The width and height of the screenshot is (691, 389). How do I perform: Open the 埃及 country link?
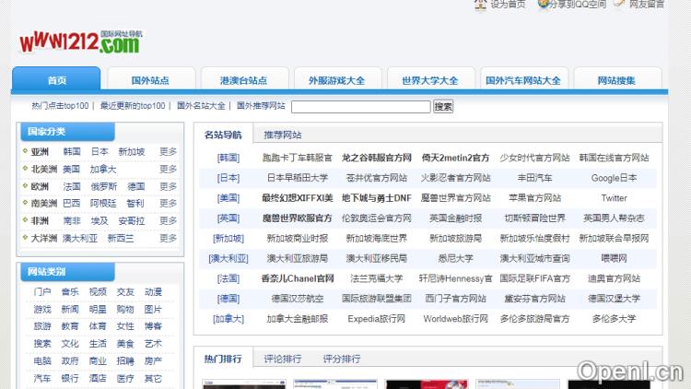(100, 221)
